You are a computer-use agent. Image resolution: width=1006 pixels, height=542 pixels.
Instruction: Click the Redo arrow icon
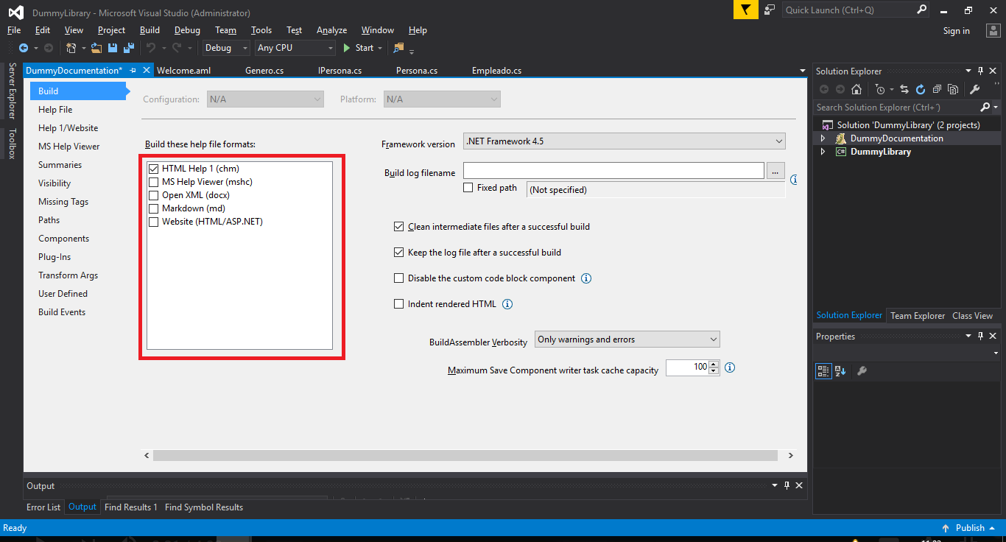pyautogui.click(x=177, y=48)
